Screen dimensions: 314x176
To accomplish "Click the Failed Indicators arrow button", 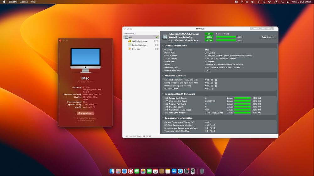I will click(x=216, y=80).
